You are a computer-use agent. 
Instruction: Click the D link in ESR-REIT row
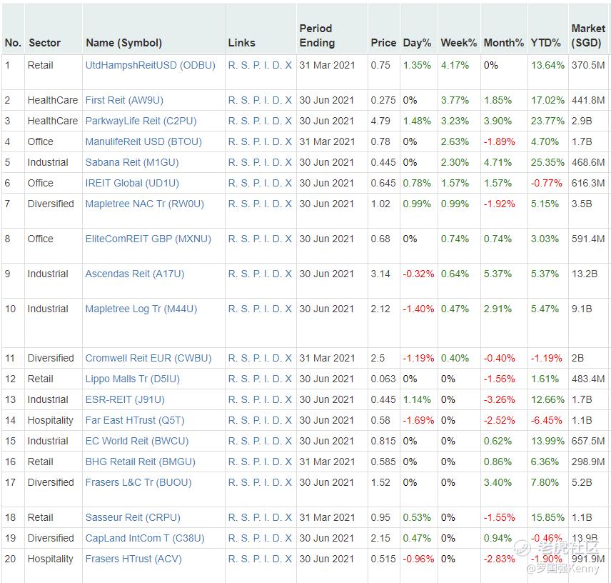point(276,399)
